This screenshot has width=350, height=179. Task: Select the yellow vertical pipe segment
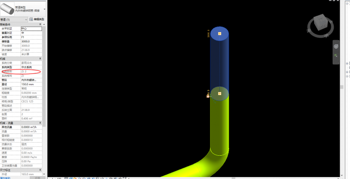[219, 125]
